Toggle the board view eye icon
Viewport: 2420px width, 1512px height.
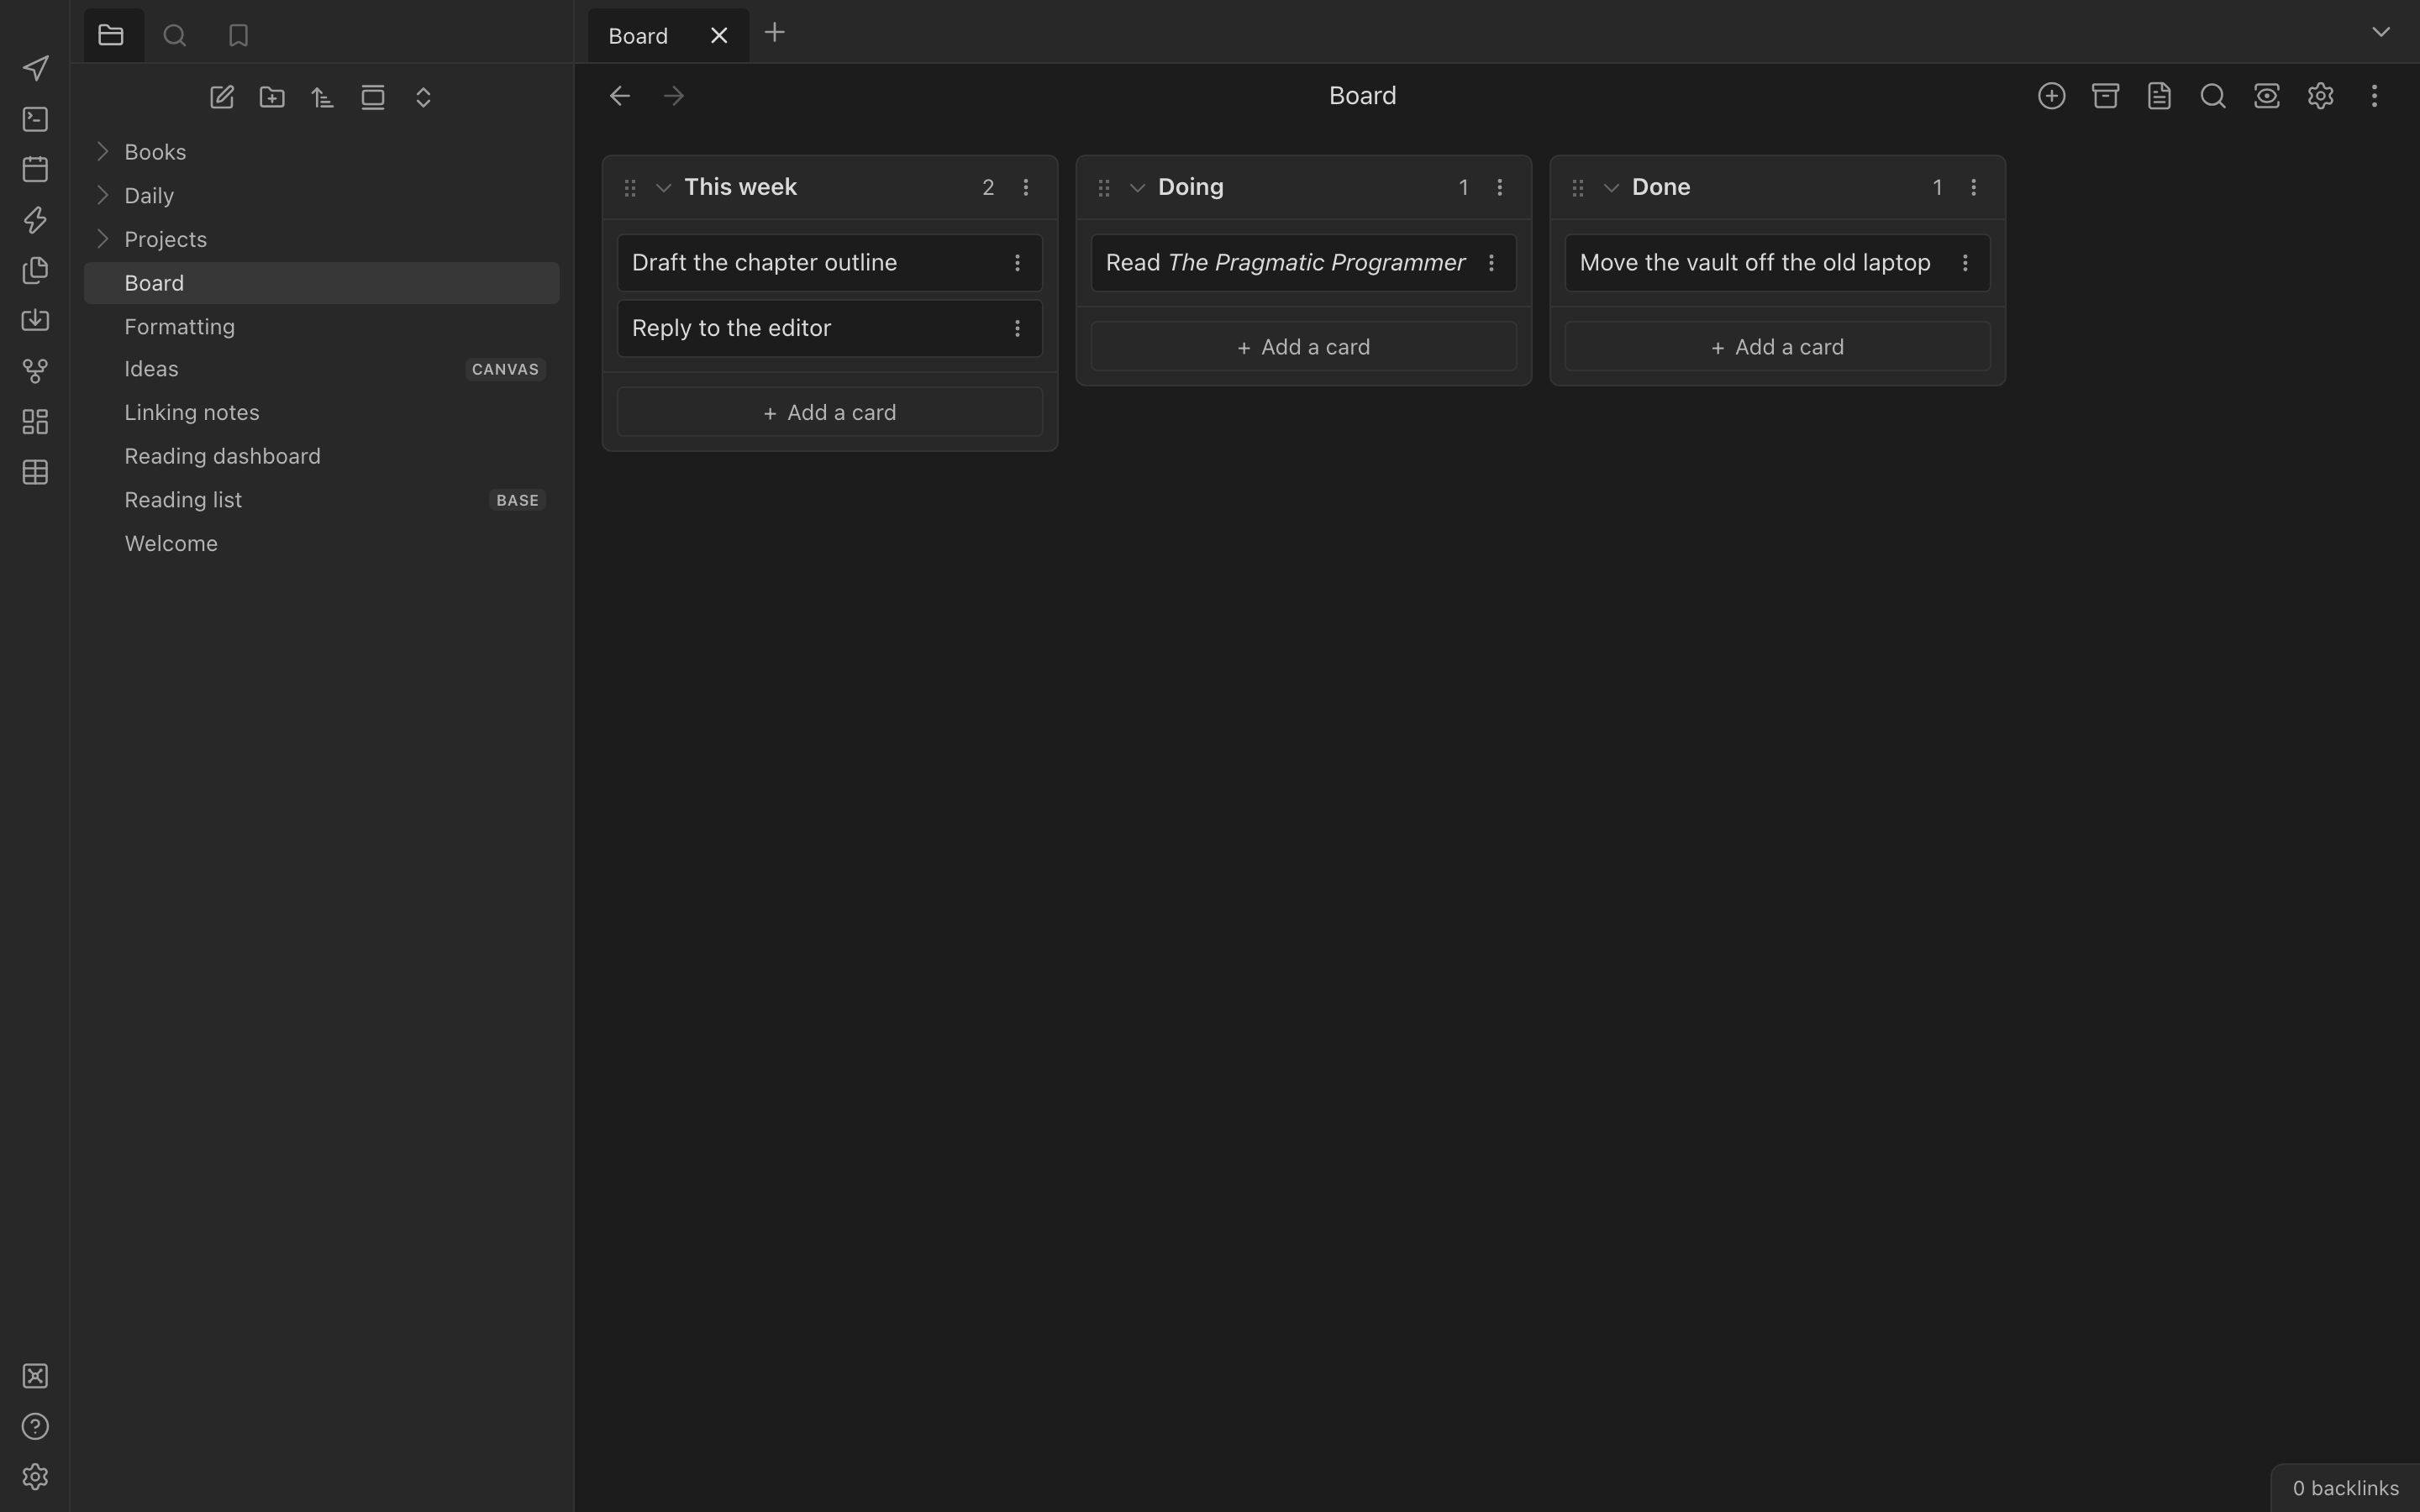[x=2267, y=96]
